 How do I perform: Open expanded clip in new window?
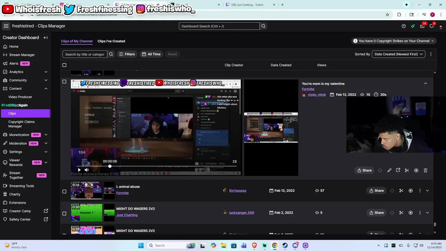[398, 170]
